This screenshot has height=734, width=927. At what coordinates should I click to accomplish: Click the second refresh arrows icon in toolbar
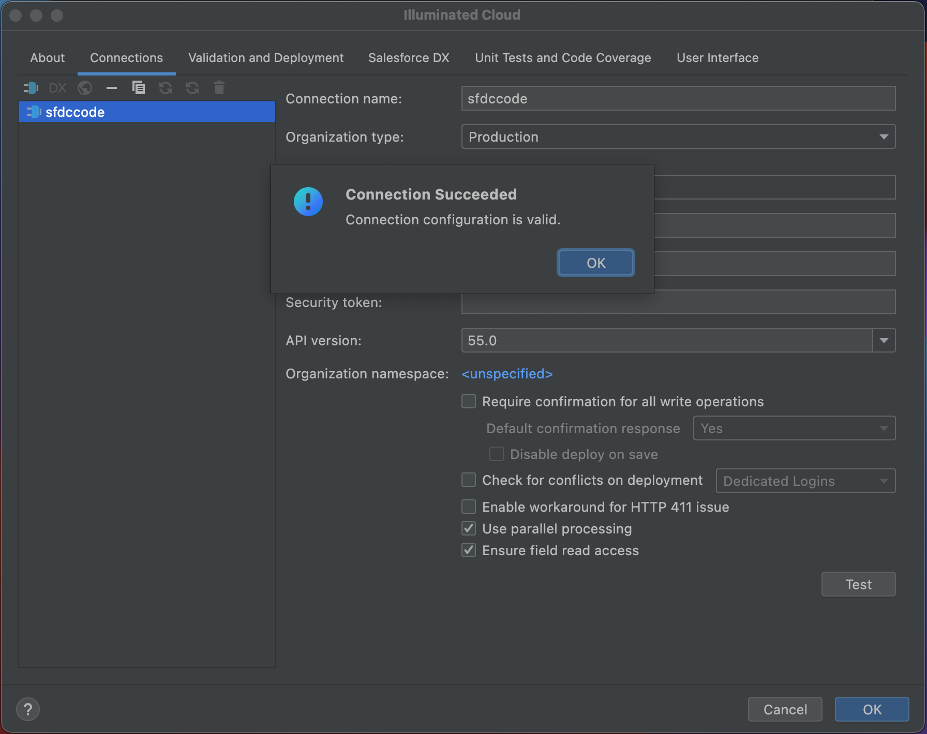(x=192, y=88)
